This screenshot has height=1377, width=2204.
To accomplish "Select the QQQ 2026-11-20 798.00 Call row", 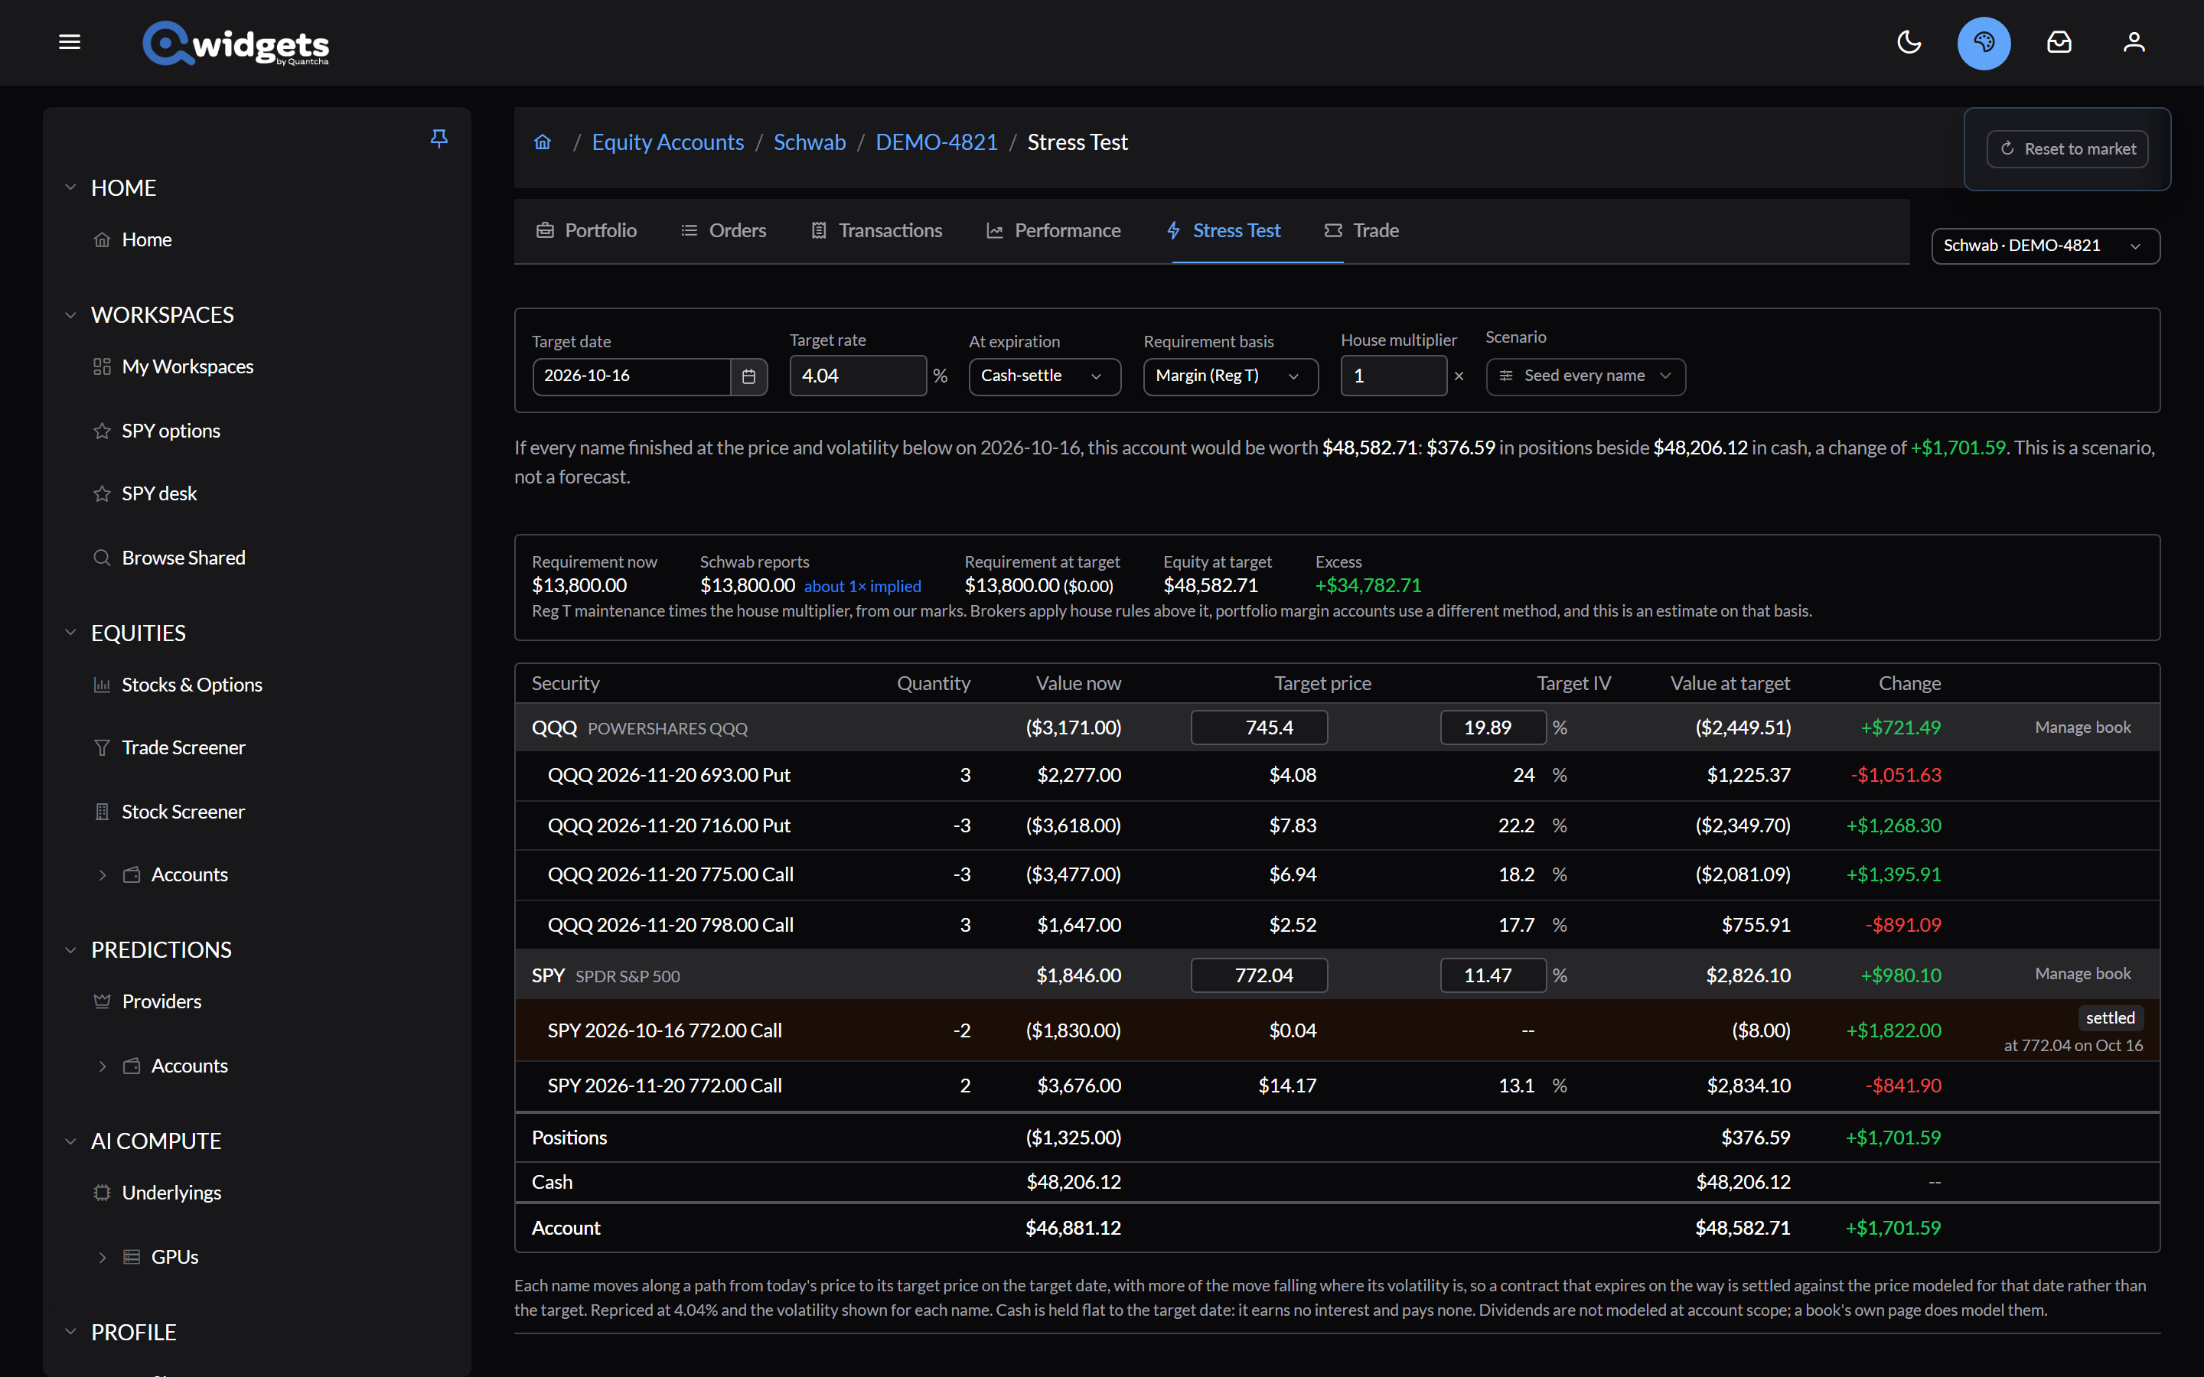I will click(1337, 926).
